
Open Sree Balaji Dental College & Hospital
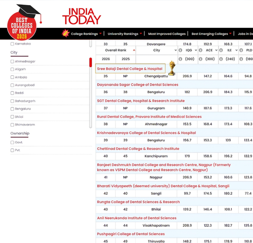tap(130, 69)
